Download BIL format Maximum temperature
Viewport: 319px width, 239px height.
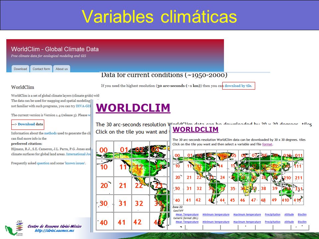coord(247,222)
